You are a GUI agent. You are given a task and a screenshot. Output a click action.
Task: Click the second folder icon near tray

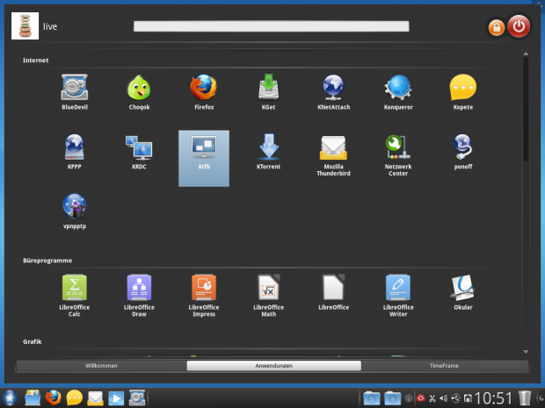tap(392, 398)
